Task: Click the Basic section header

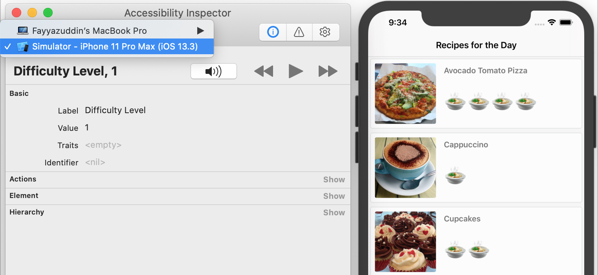Action: (x=19, y=93)
